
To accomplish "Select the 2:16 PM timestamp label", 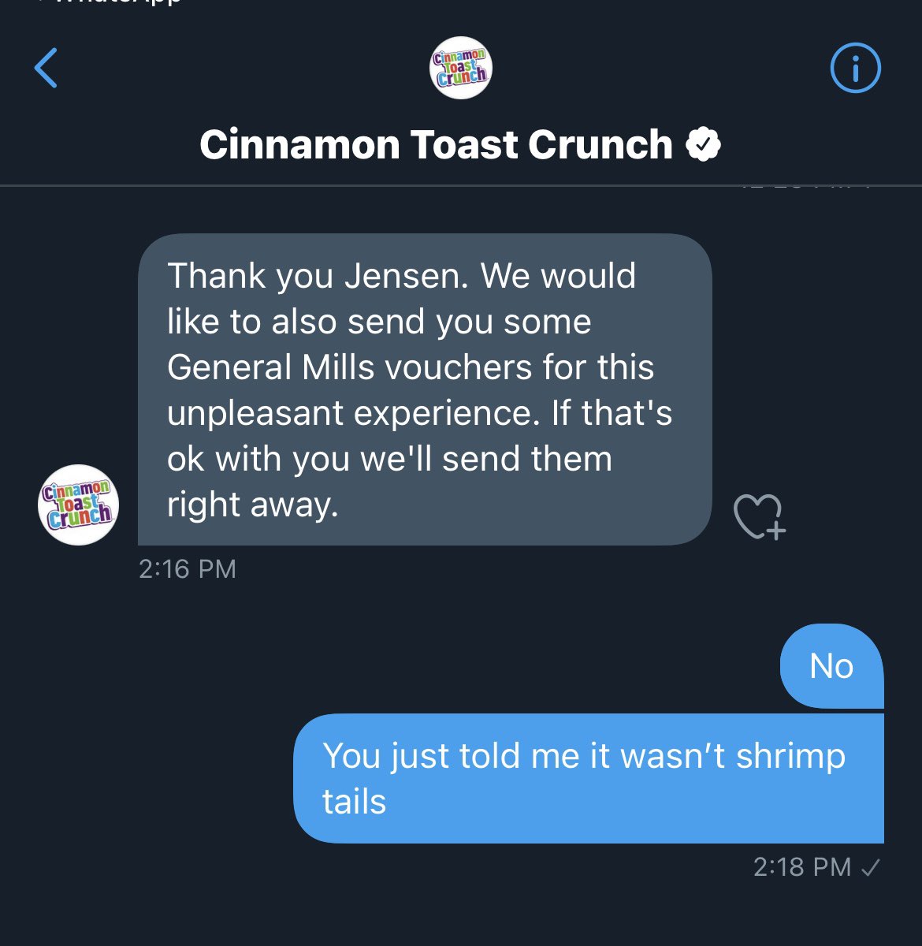I will 188,568.
